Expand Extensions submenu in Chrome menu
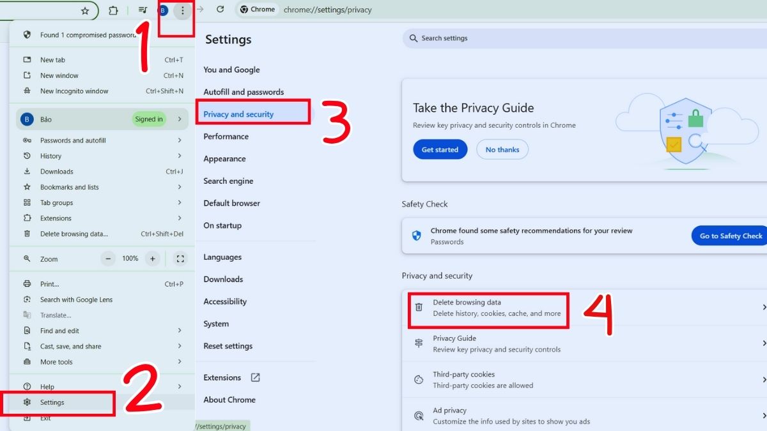The image size is (767, 431). click(102, 218)
